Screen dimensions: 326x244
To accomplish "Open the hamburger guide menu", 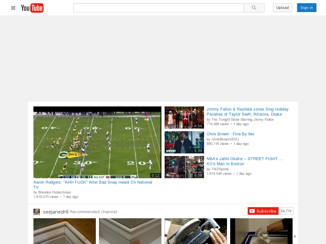I will [13, 8].
